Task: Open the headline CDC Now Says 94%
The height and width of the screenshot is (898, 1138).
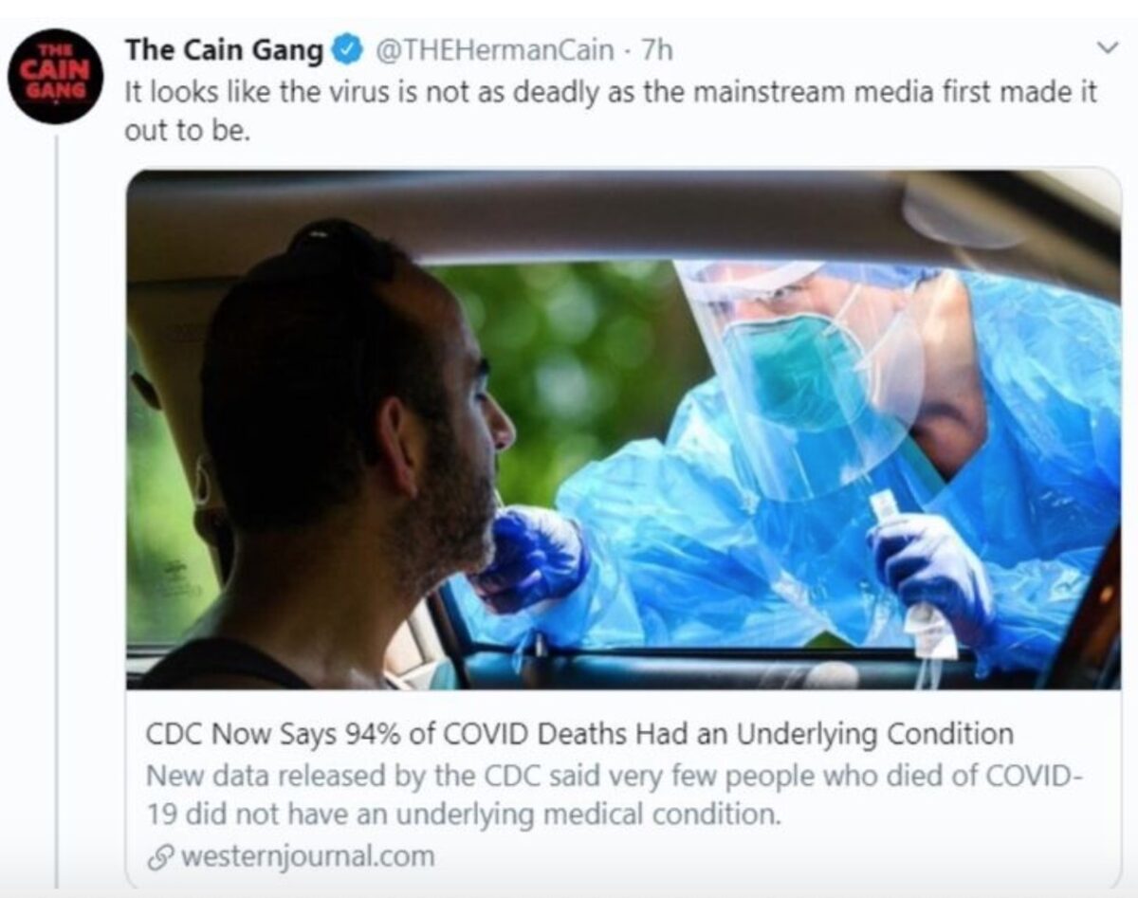Action: pyautogui.click(x=579, y=734)
